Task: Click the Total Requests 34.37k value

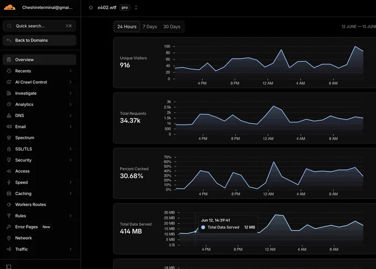Action: [x=130, y=120]
